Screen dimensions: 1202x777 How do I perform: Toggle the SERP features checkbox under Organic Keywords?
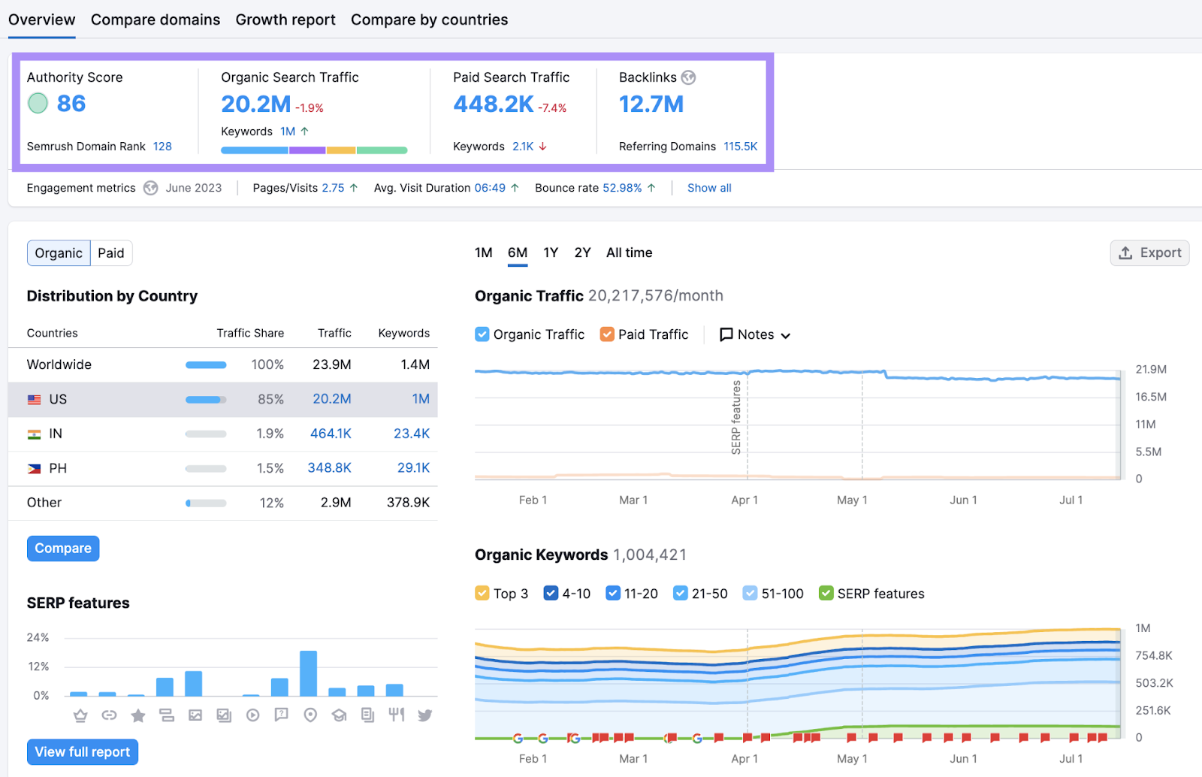tap(826, 593)
